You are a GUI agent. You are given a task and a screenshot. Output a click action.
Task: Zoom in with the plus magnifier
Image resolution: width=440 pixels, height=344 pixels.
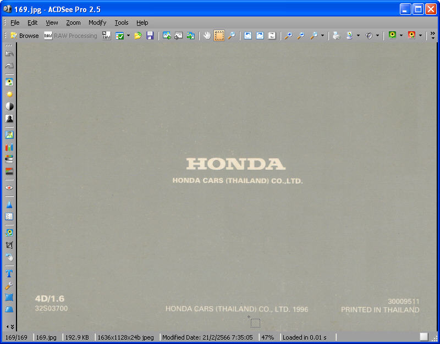[x=288, y=36]
